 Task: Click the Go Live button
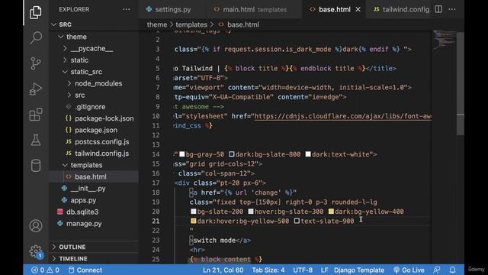pos(409,270)
